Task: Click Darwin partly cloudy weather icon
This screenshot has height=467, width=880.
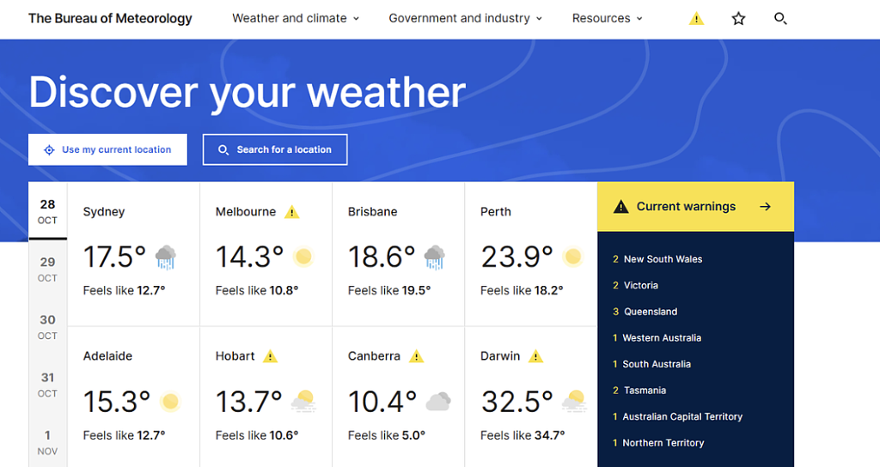Action: coord(574,402)
